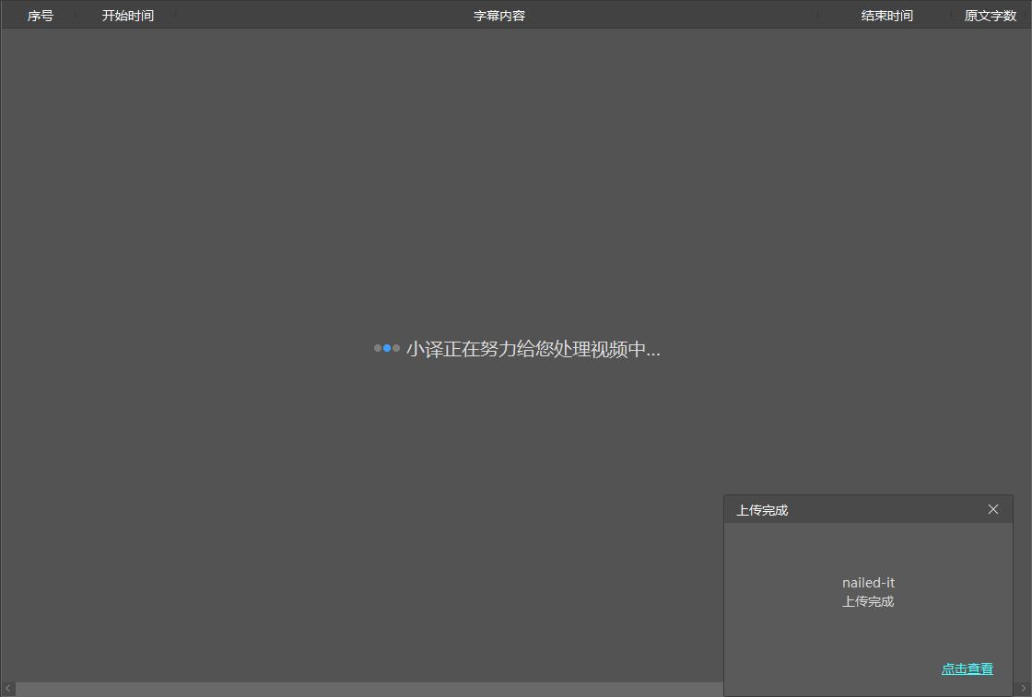Screen dimensions: 1032x697
Task: Click the divider between 开始时间 and 字幕内容
Action: pos(175,16)
